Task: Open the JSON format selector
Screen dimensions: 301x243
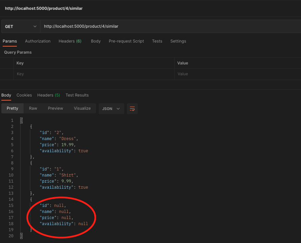Action: [x=111, y=109]
